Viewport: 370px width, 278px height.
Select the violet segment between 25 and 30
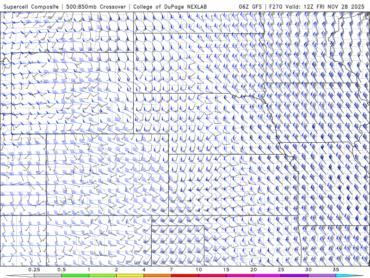coord(295,276)
